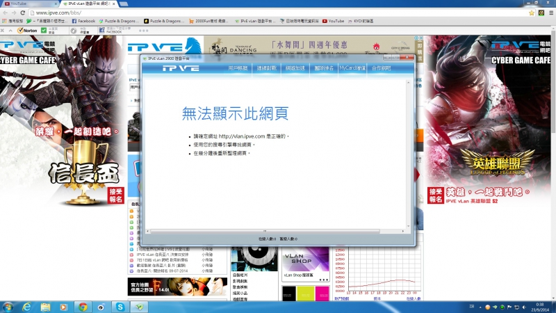Collapse the Norton toolbar with the arrow
This screenshot has width=556, height=313.
[x=10, y=31]
